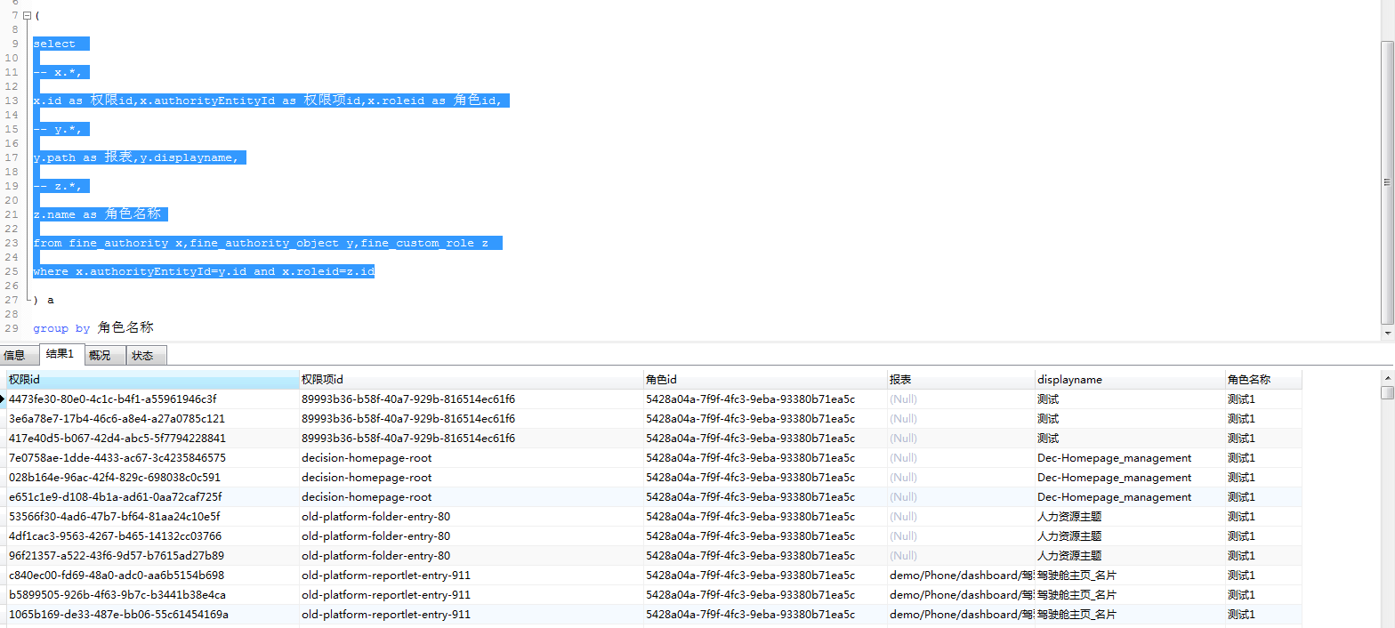Select cell 53566f30-4ad6-47b7-bf64-81aa24c10e5f

click(153, 517)
